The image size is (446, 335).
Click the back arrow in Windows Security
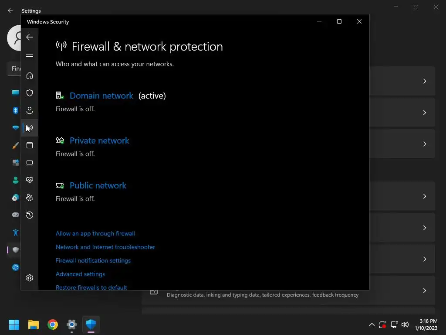30,37
